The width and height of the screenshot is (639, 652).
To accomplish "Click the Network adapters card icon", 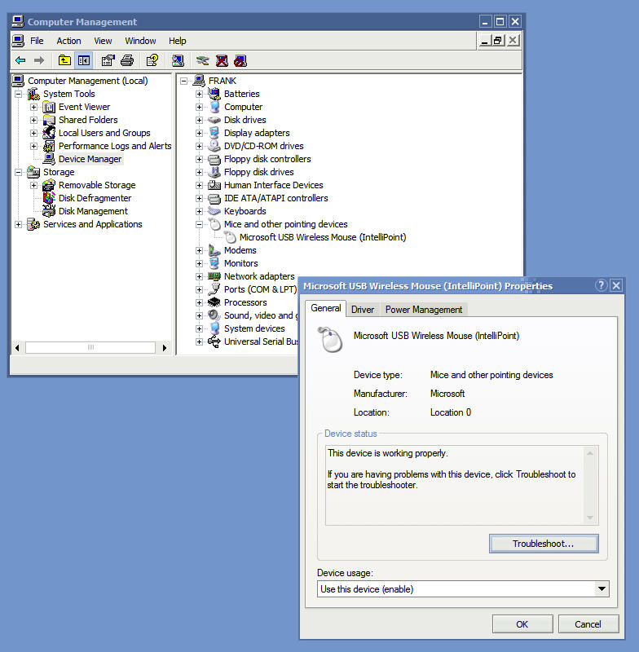I will [214, 276].
